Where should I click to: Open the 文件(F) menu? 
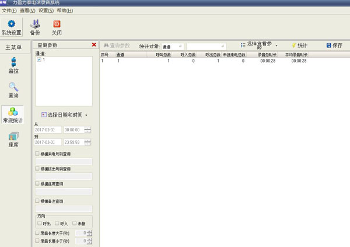pos(9,11)
